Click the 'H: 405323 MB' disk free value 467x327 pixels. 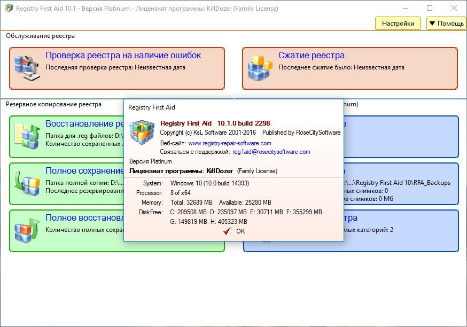tap(229, 222)
